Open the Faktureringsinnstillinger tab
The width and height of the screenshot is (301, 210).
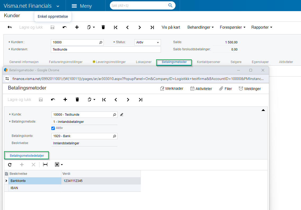[x=66, y=62]
